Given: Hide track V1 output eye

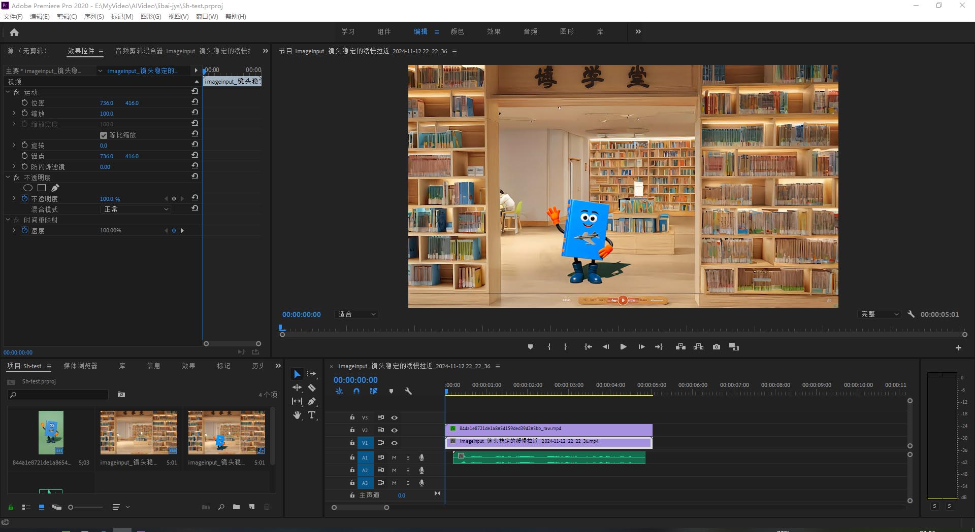Looking at the screenshot, I should [394, 443].
